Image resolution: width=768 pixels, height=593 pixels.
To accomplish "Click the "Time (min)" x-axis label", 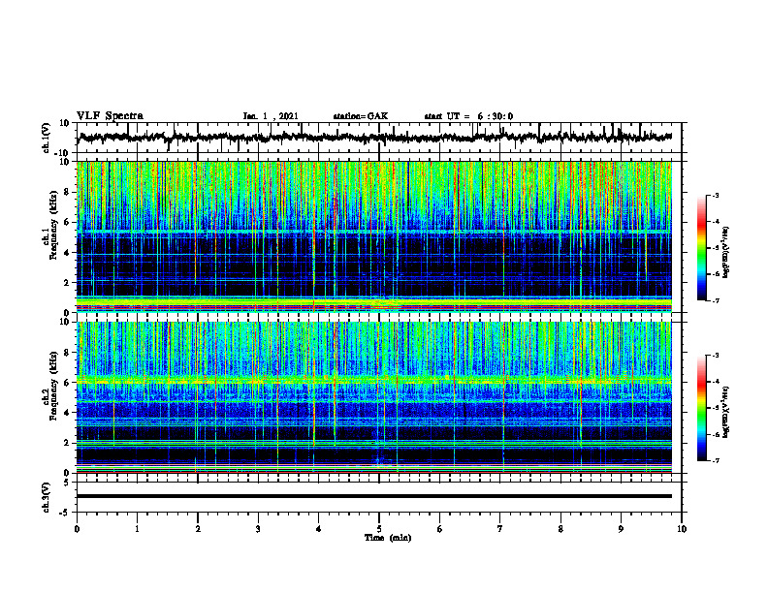I will 388,538.
